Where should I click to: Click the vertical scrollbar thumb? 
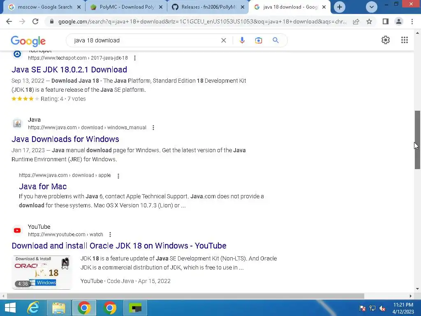[417, 140]
